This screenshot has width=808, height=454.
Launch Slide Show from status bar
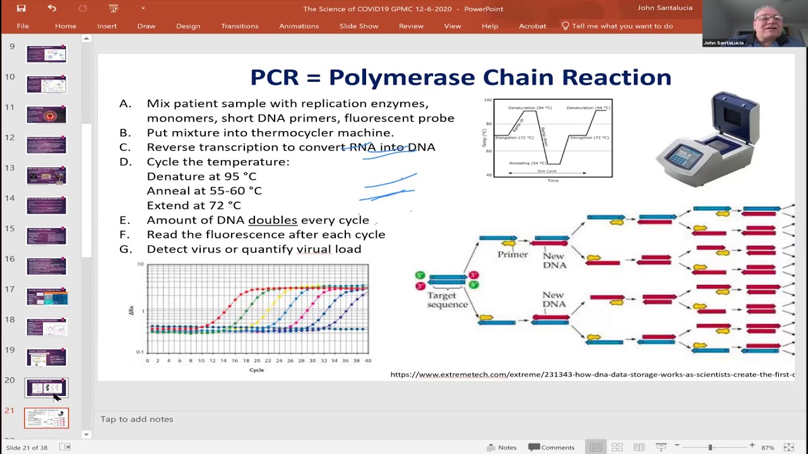[661, 447]
